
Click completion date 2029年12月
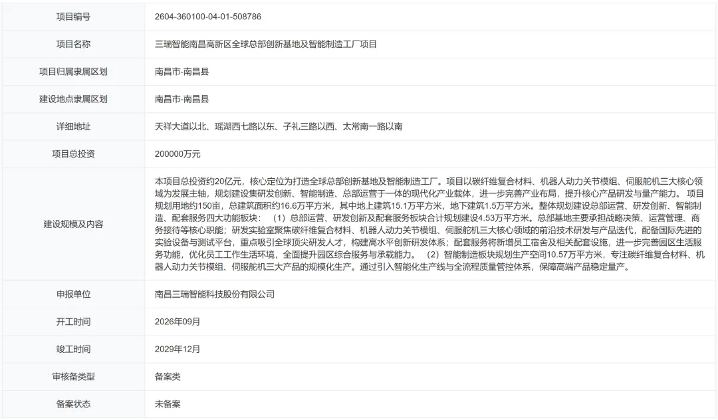pyautogui.click(x=178, y=349)
